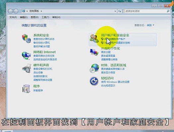Click 控制面板 breadcrumb in address bar
This screenshot has width=174, height=132.
tap(34, 11)
